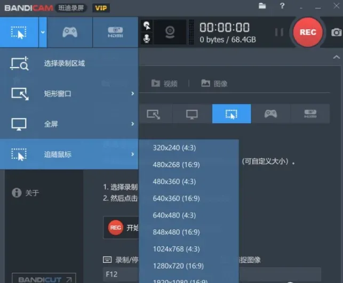Screen dimensions: 343x283
Task: Choose 选择录制区域 menu entry
Action: click(69, 63)
